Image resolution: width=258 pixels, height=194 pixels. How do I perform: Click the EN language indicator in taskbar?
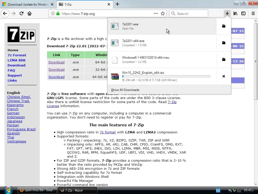(218, 190)
